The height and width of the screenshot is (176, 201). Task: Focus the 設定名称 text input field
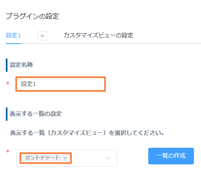[x=61, y=84]
